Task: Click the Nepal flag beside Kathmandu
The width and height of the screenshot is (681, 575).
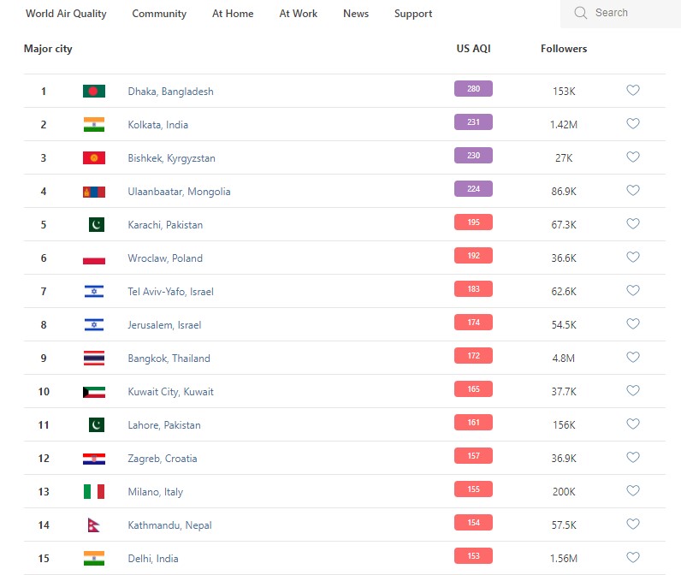Action: (x=94, y=525)
